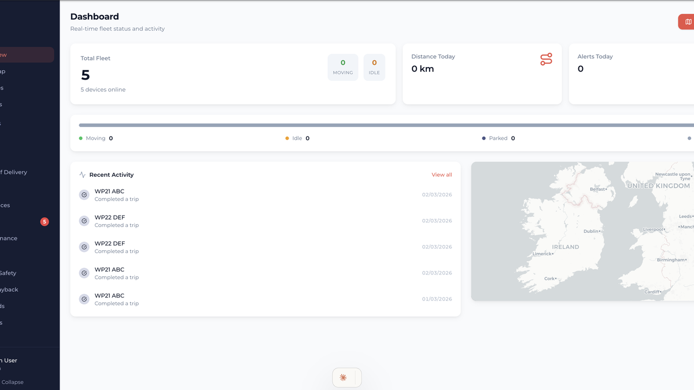Click the Alerts Today card
Image resolution: width=694 pixels, height=390 pixels.
[x=632, y=74]
